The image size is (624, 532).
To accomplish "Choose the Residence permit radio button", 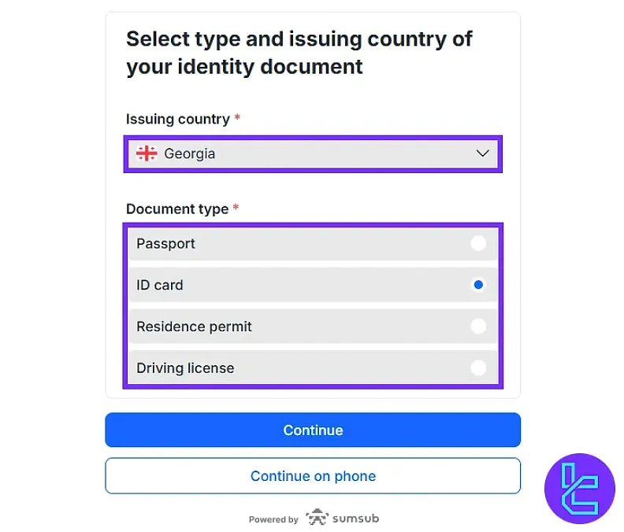I will click(478, 326).
